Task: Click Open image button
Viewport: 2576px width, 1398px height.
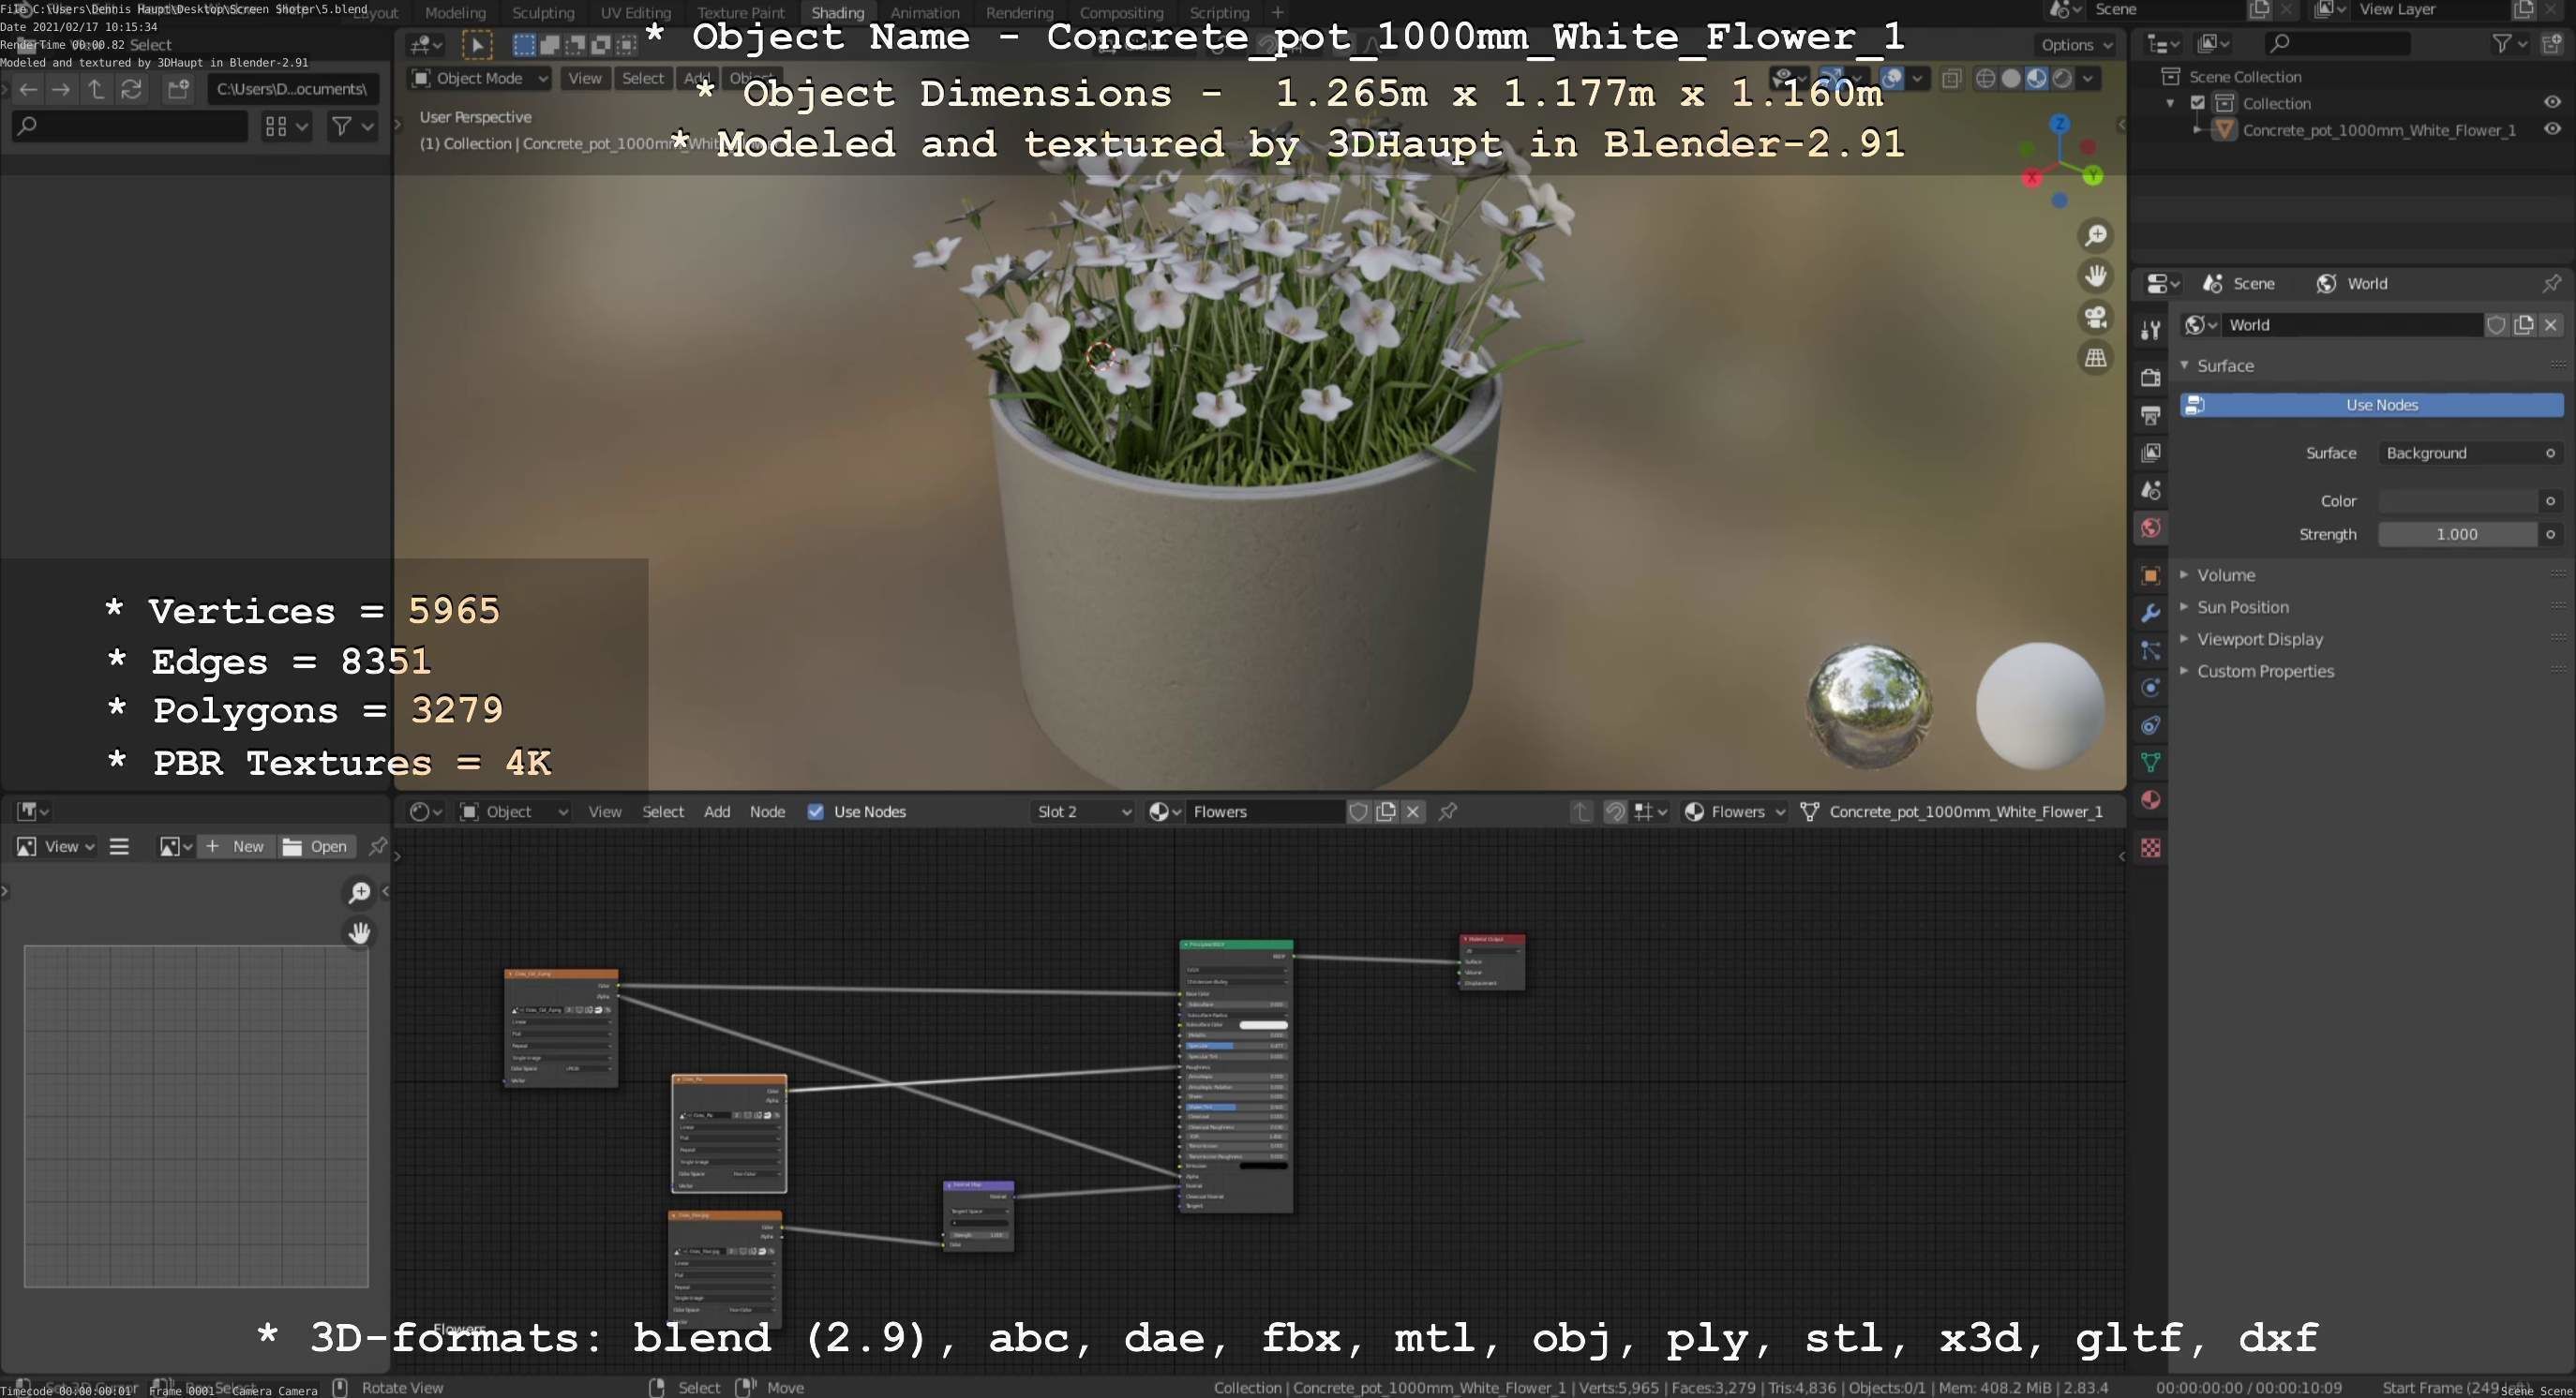Action: (x=315, y=846)
